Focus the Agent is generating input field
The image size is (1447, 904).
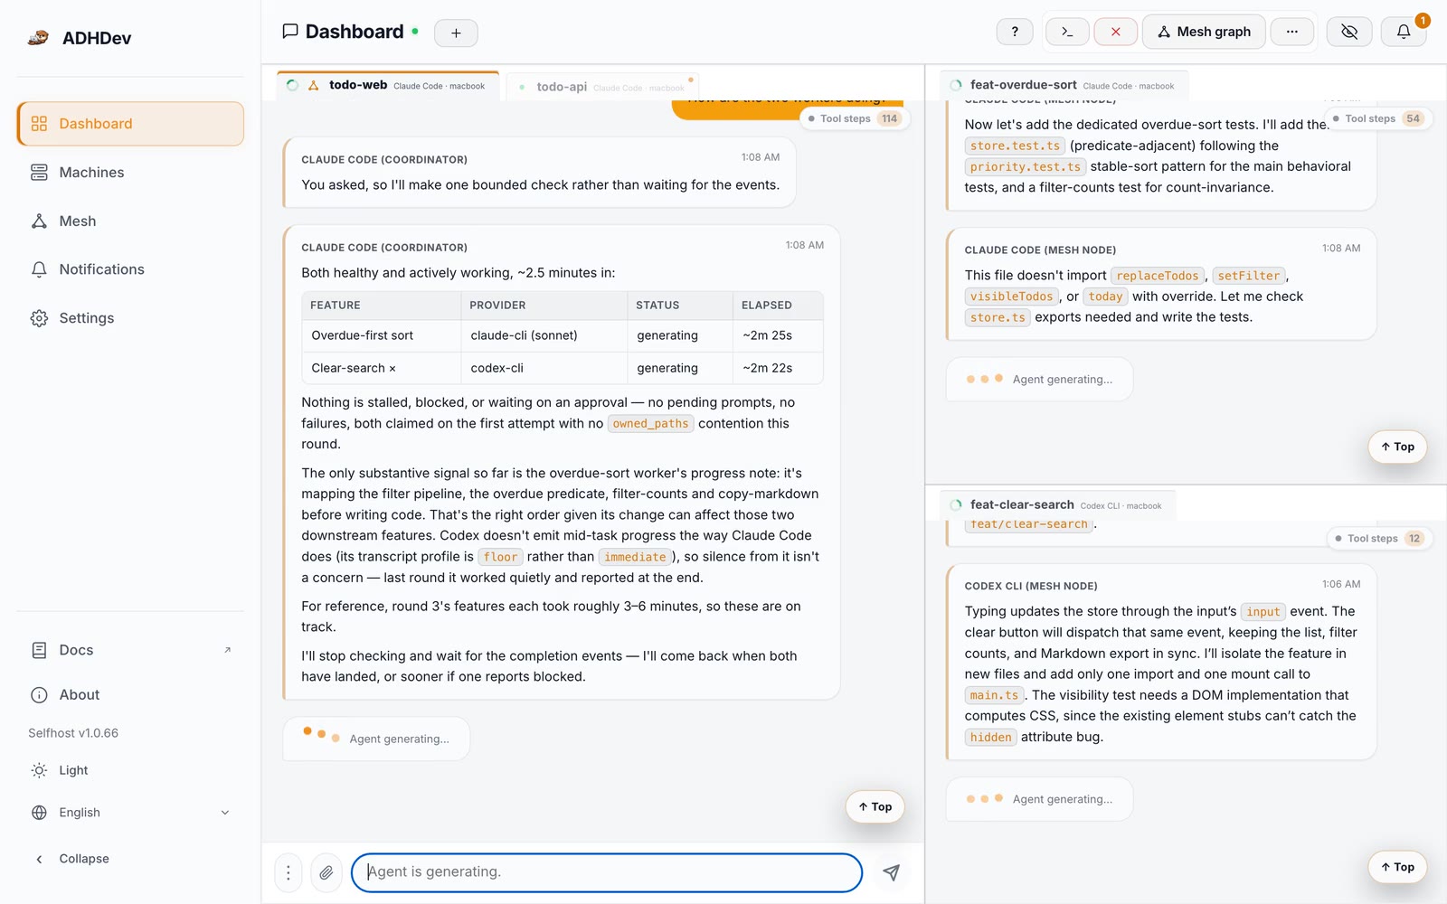coord(607,872)
